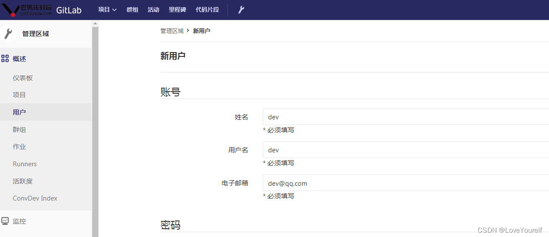Open ConvDev Index in the sidebar
Image resolution: width=549 pixels, height=237 pixels.
pos(35,198)
